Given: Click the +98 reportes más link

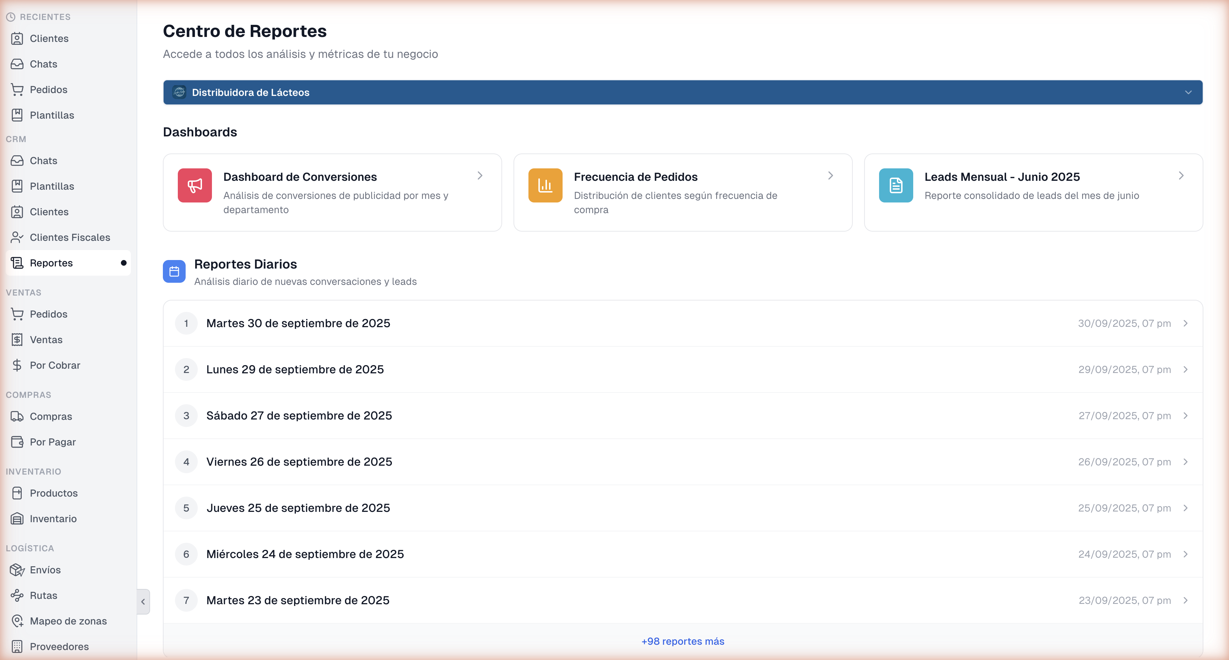Looking at the screenshot, I should [x=682, y=641].
